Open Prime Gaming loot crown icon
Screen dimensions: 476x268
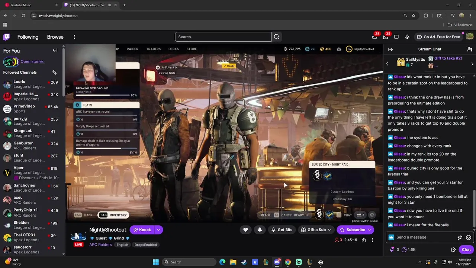pyautogui.click(x=374, y=37)
